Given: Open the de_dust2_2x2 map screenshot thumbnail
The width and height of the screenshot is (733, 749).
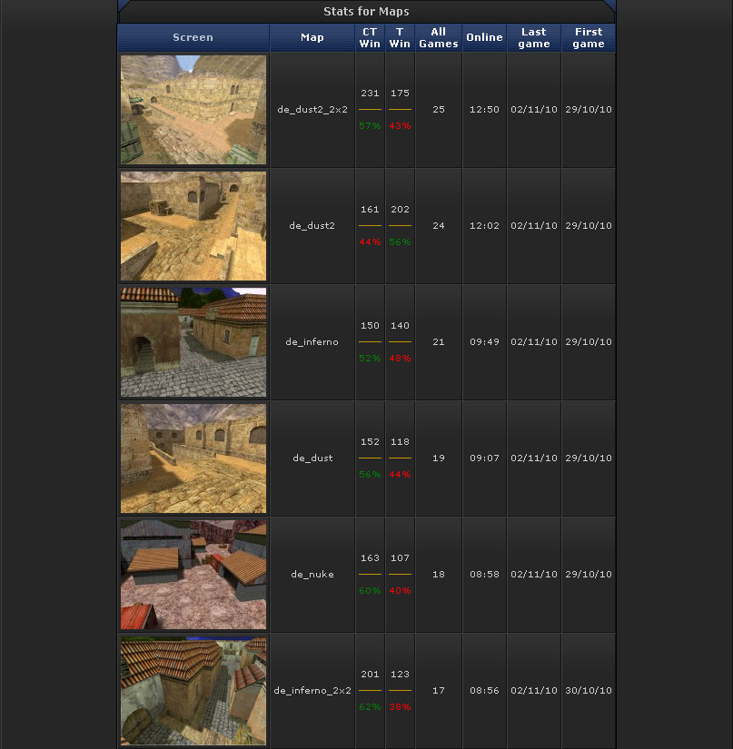Looking at the screenshot, I should pos(193,110).
